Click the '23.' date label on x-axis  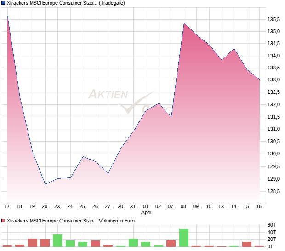pyautogui.click(x=57, y=207)
